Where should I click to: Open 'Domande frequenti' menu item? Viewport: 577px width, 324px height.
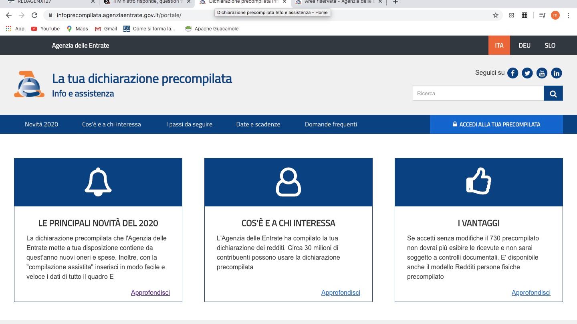[331, 124]
